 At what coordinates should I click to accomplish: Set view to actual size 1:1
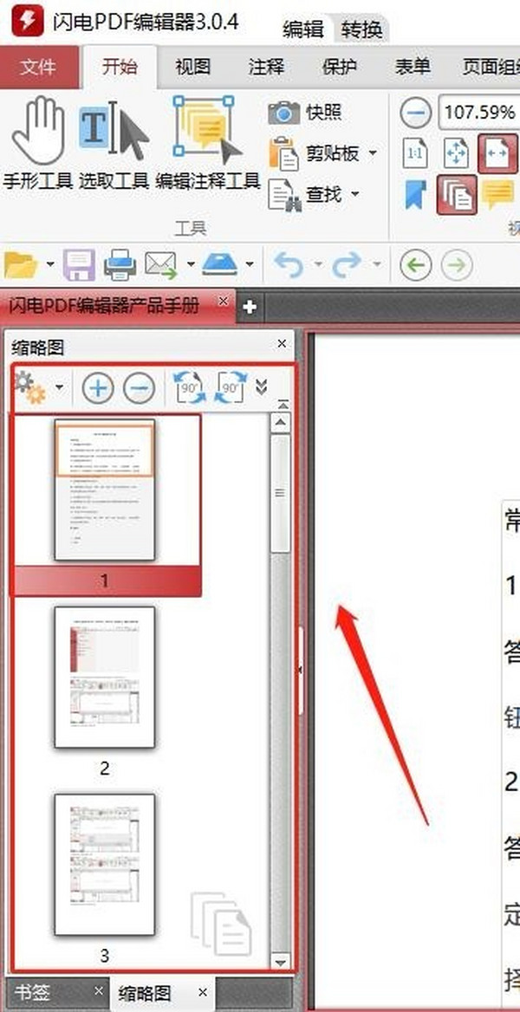[x=415, y=153]
